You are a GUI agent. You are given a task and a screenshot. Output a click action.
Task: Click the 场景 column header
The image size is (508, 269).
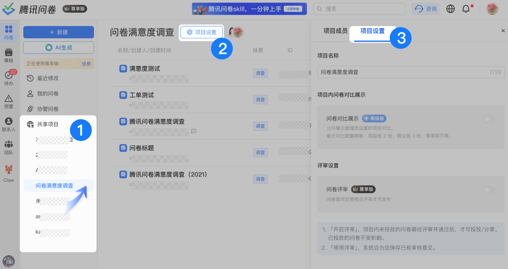pos(258,50)
